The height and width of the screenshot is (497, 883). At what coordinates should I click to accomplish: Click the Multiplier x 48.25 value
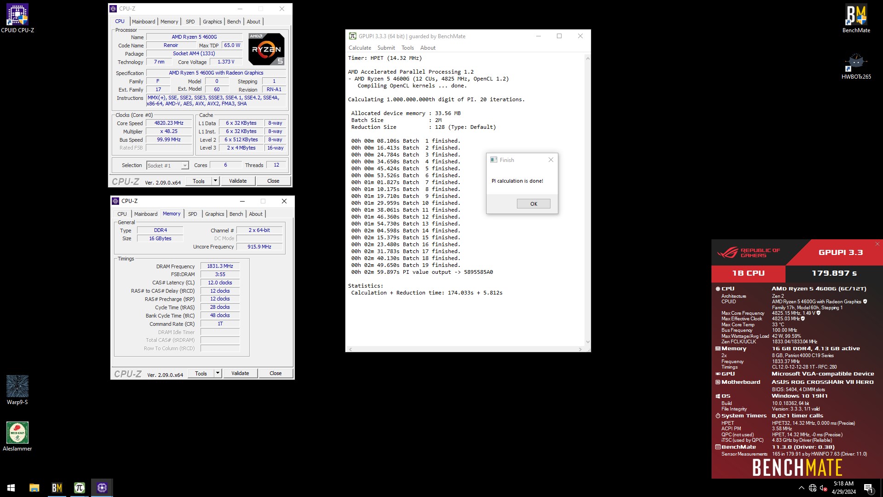click(x=169, y=131)
